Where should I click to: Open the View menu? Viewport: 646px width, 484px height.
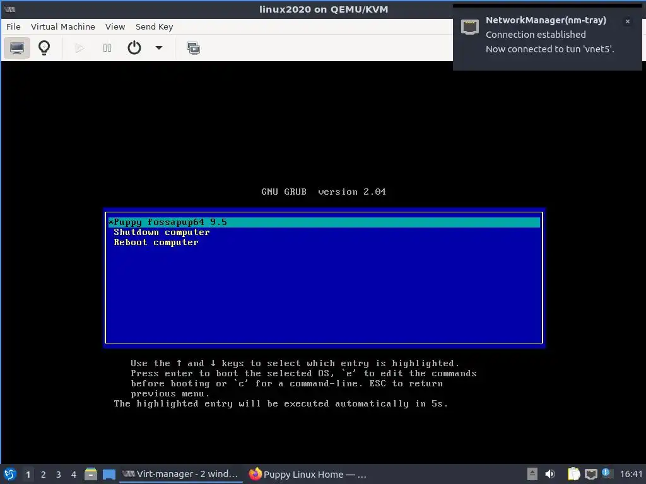click(115, 26)
